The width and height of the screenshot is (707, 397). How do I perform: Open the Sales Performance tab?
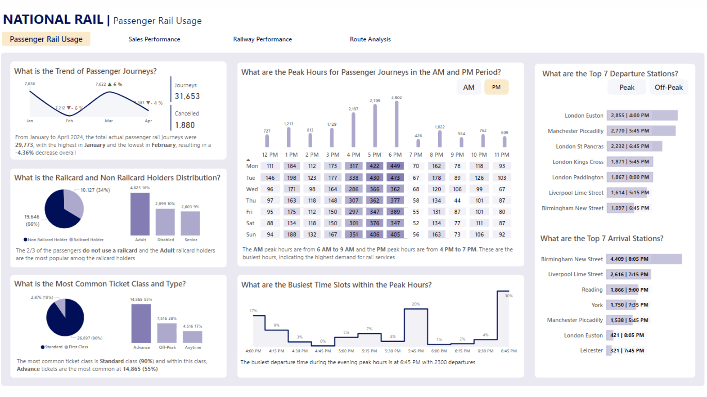[x=154, y=39]
